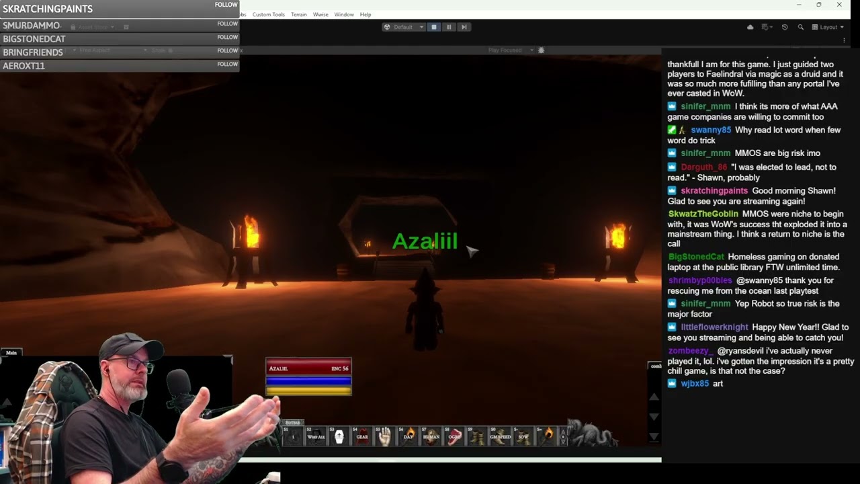Screen dimensions: 860x484
Task: Open the Help menu
Action: pyautogui.click(x=365, y=14)
